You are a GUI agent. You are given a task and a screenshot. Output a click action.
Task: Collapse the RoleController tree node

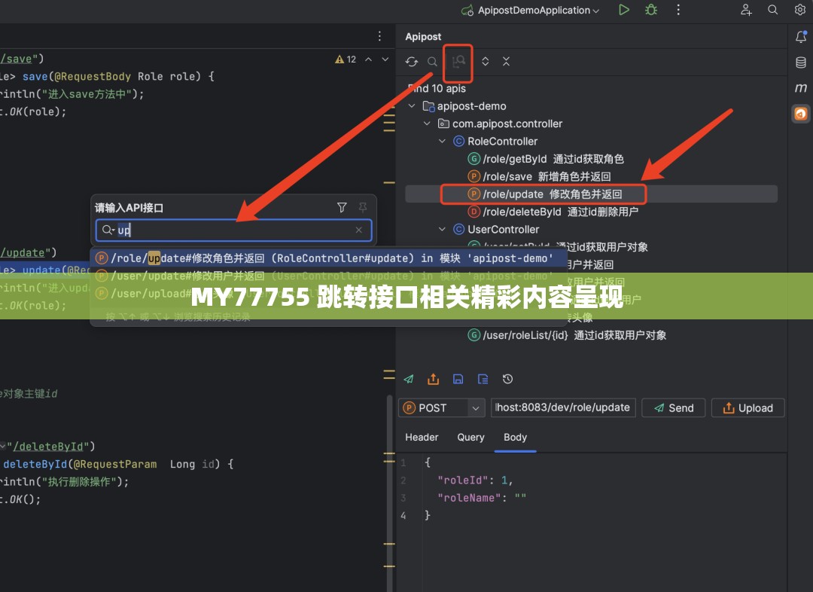coord(443,141)
